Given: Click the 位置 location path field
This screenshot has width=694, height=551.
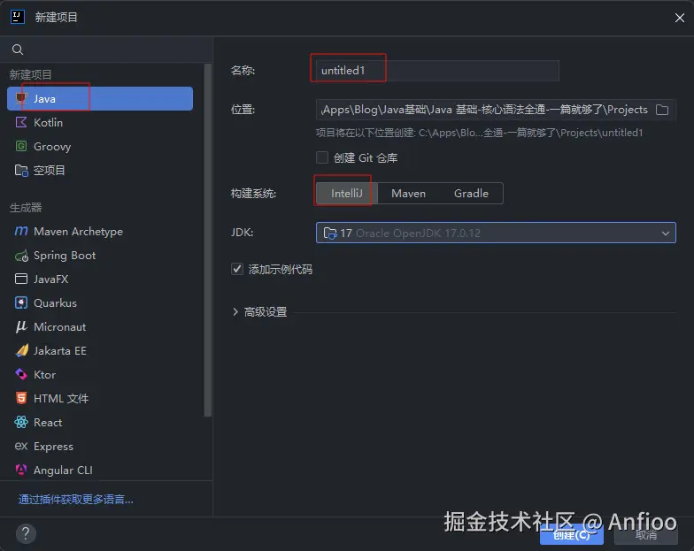Looking at the screenshot, I should pyautogui.click(x=496, y=110).
